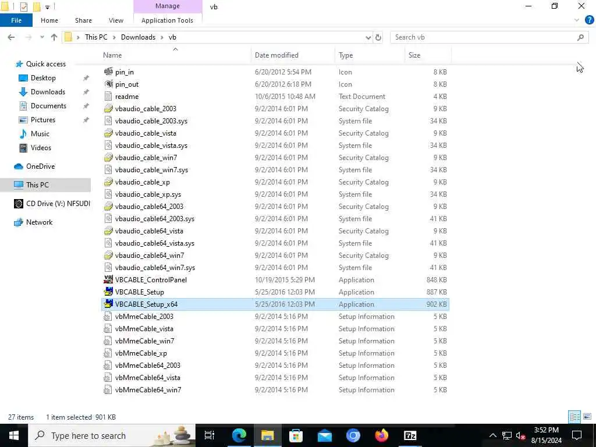The height and width of the screenshot is (447, 596).
Task: Open Videos in the navigation pane
Action: pos(41,148)
